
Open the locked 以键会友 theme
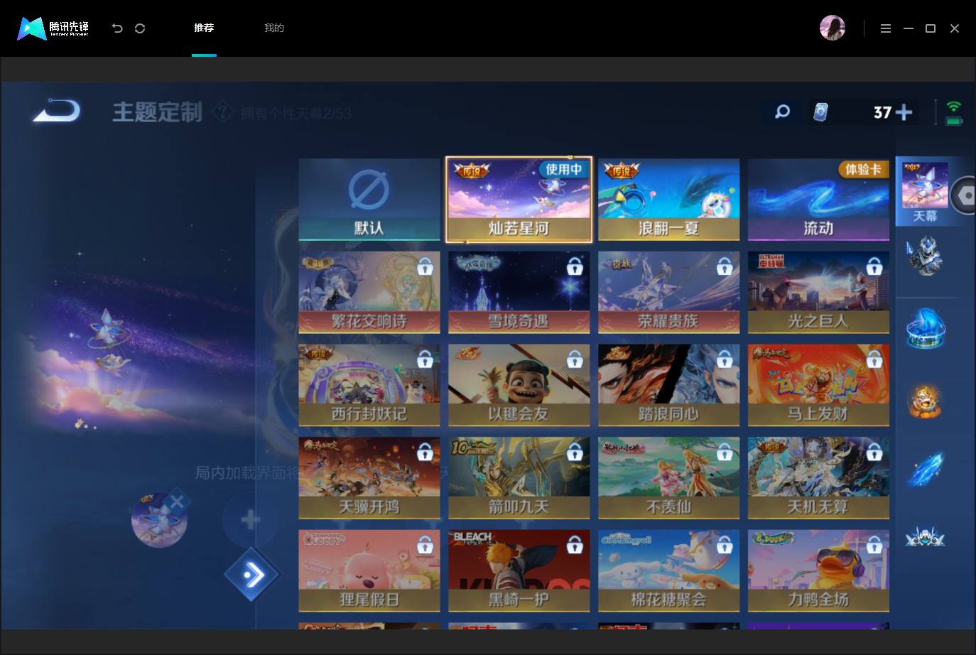click(x=519, y=385)
